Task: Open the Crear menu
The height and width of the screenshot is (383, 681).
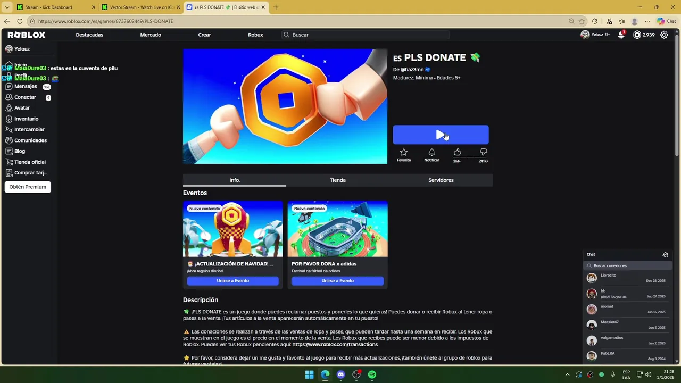Action: point(204,35)
